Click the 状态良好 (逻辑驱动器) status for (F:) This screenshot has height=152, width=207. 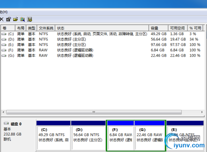click(x=75, y=50)
